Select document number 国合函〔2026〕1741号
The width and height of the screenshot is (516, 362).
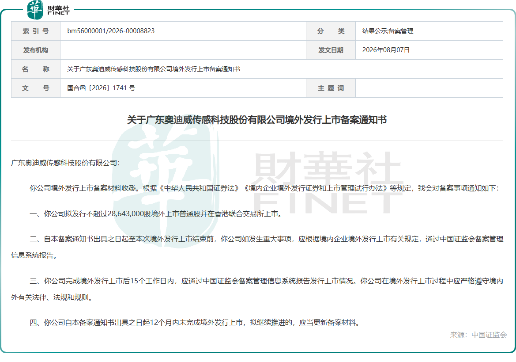coord(101,88)
